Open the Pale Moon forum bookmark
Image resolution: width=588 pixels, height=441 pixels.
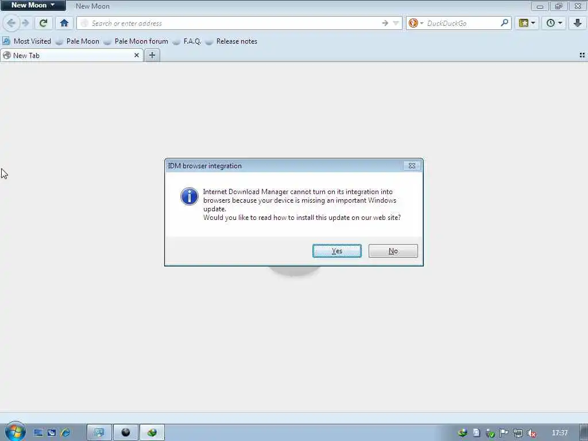pyautogui.click(x=136, y=41)
